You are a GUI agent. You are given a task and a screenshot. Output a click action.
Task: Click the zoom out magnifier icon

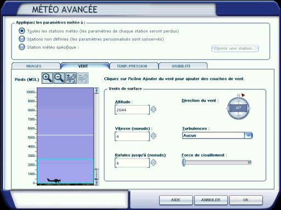pos(59,78)
